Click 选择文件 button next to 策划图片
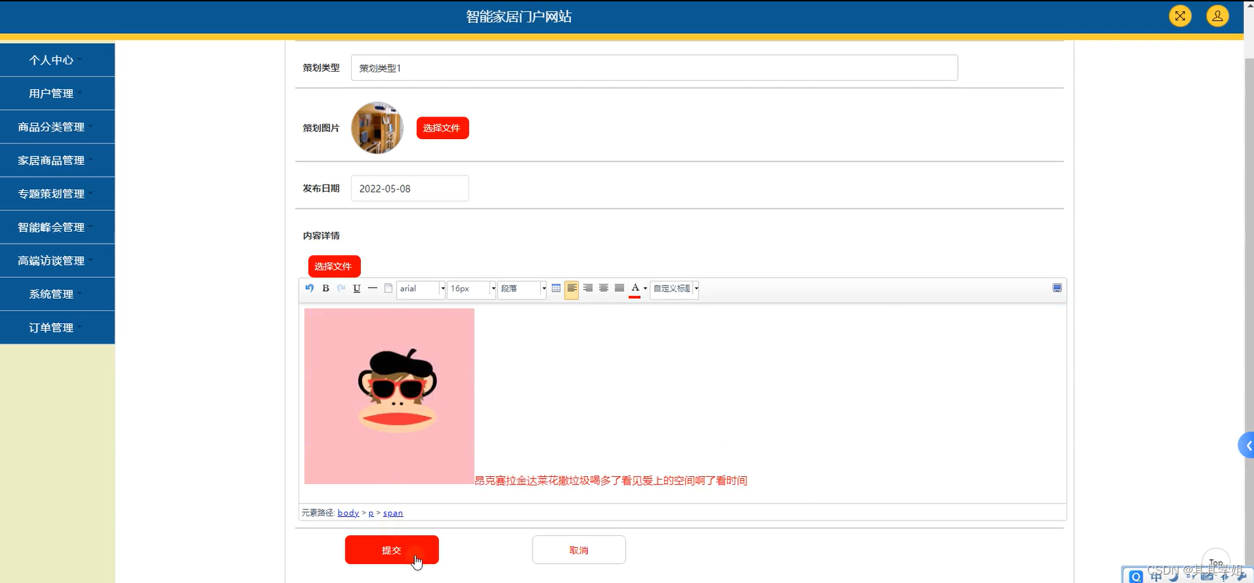Image resolution: width=1254 pixels, height=583 pixels. 442,128
